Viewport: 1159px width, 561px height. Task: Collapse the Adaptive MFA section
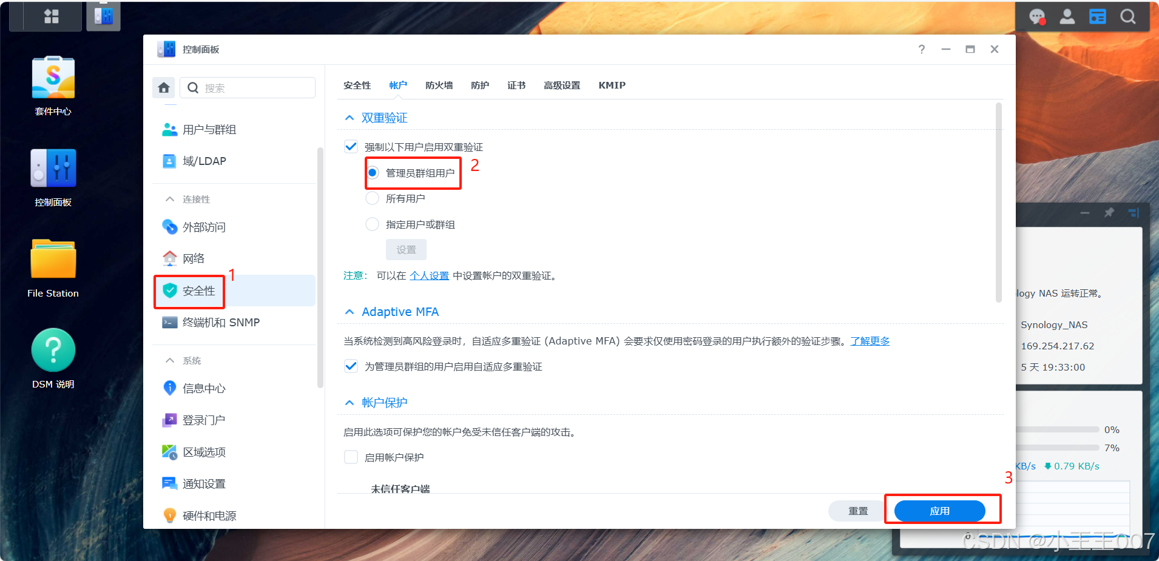click(x=350, y=312)
